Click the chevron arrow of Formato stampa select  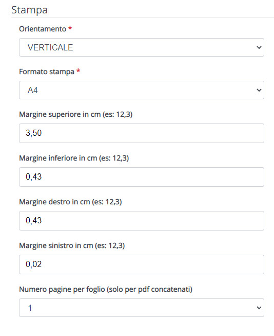[259, 90]
